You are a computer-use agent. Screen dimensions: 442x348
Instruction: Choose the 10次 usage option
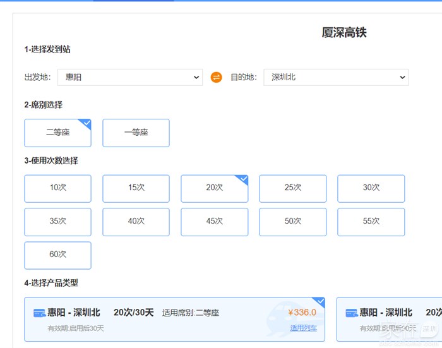pyautogui.click(x=57, y=188)
